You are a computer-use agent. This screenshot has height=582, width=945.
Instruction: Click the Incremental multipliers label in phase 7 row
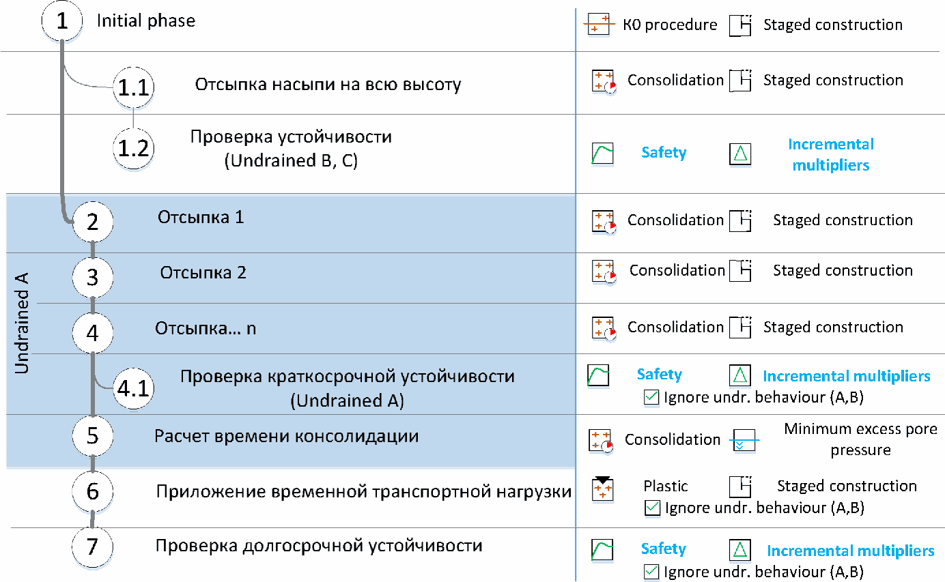(x=851, y=551)
